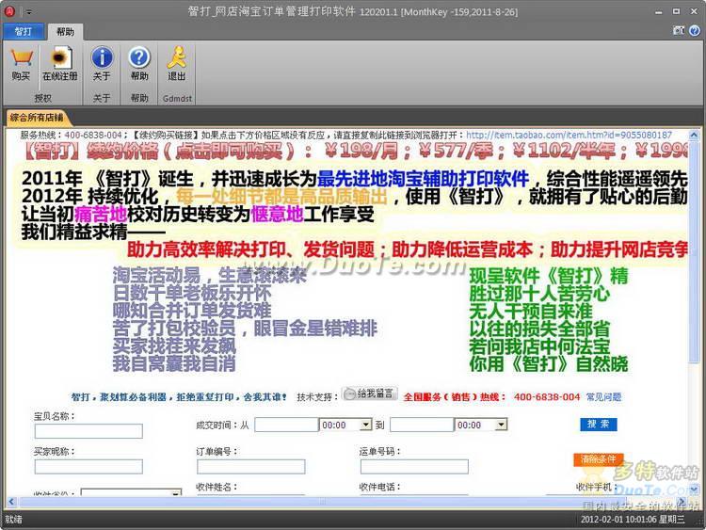Click the 服务热线 400-6838-004 text at top
Image resolution: width=706 pixels, height=530 pixels.
click(x=72, y=135)
